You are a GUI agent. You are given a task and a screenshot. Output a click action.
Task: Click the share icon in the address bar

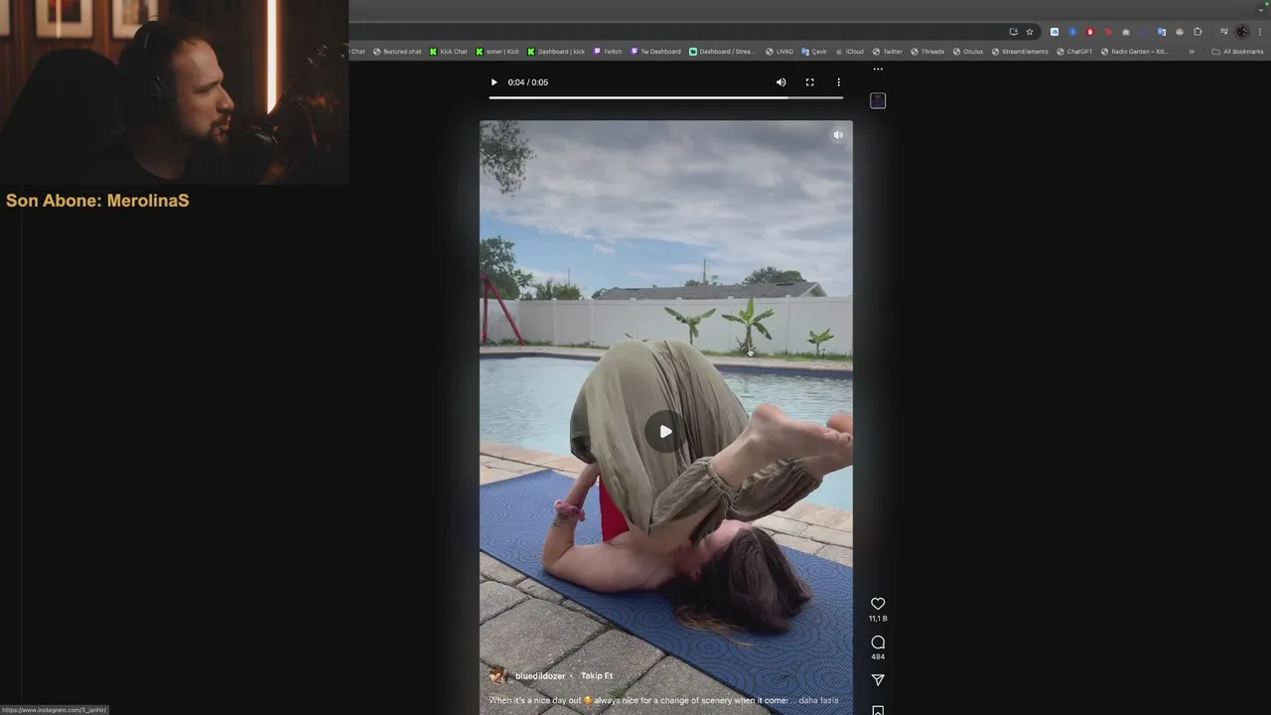click(x=1013, y=32)
